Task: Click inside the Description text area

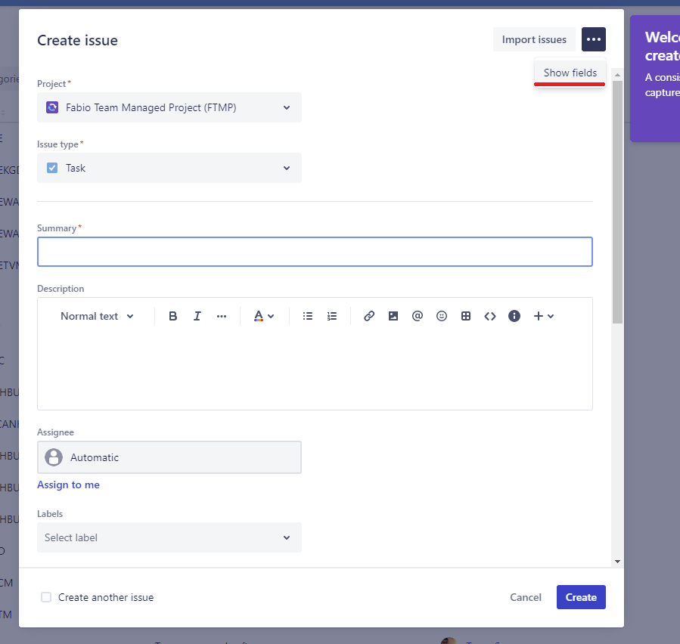Action: [x=315, y=370]
